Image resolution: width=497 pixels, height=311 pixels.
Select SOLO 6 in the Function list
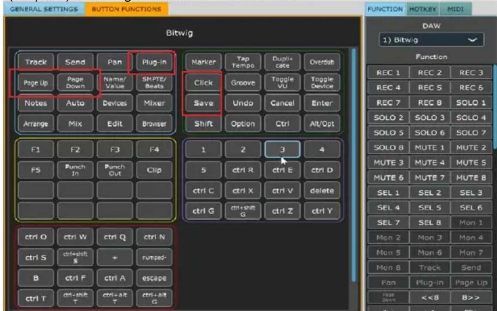pos(430,133)
